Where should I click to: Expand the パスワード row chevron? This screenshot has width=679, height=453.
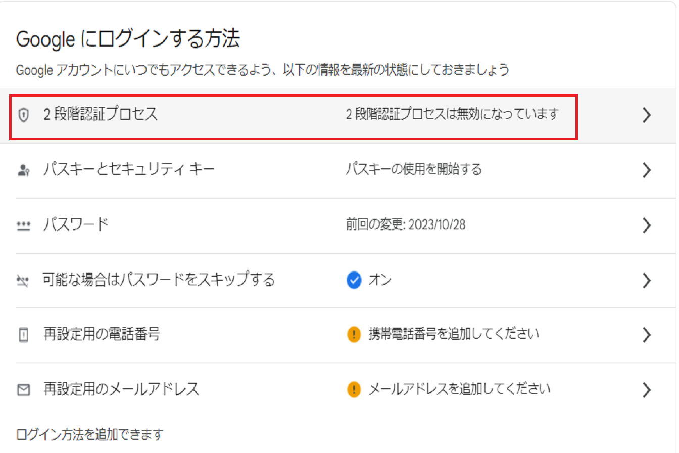pos(646,225)
